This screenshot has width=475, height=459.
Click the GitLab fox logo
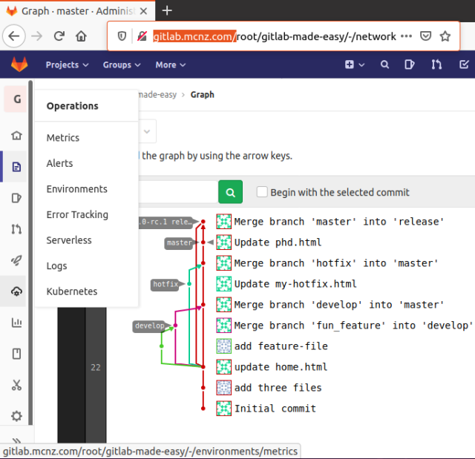[x=19, y=65]
